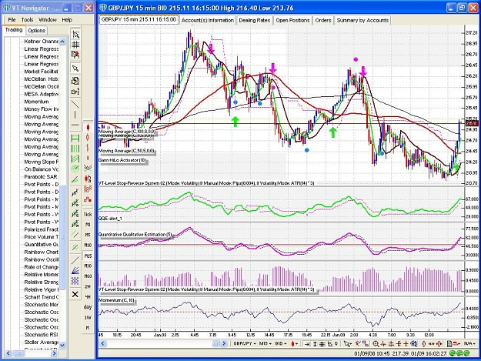The width and height of the screenshot is (481, 361).
Task: Set timeframe to M1
Action: click(88, 225)
